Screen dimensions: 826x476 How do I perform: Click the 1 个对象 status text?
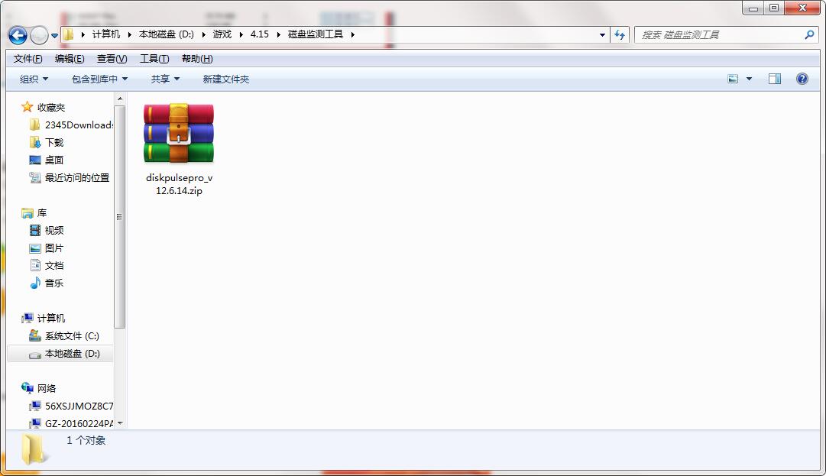tap(86, 440)
